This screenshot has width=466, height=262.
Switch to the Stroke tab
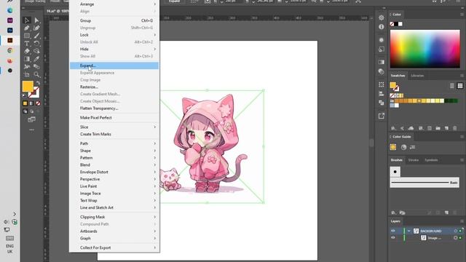[x=414, y=160]
